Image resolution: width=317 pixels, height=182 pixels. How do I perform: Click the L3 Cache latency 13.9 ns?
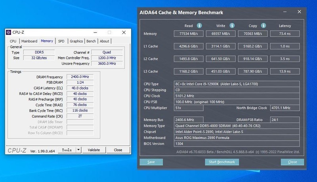(x=285, y=72)
